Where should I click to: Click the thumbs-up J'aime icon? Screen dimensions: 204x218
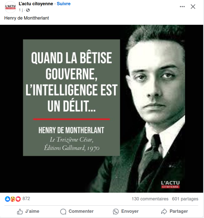[20, 211]
